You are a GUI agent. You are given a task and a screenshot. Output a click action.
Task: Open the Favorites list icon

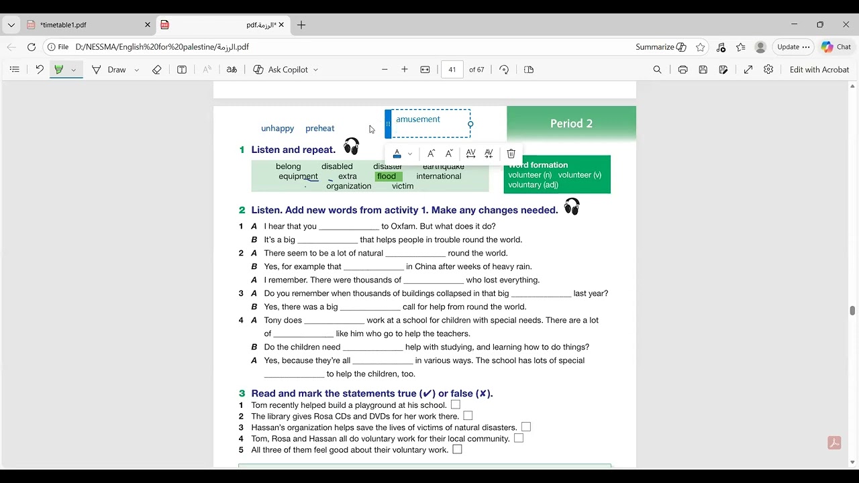(x=741, y=47)
